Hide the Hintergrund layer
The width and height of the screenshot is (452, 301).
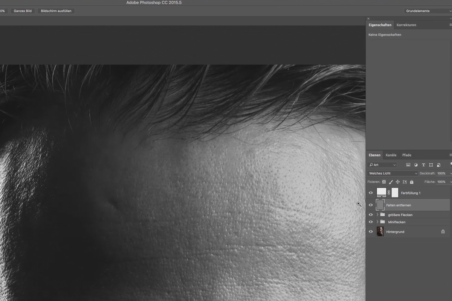pos(371,232)
